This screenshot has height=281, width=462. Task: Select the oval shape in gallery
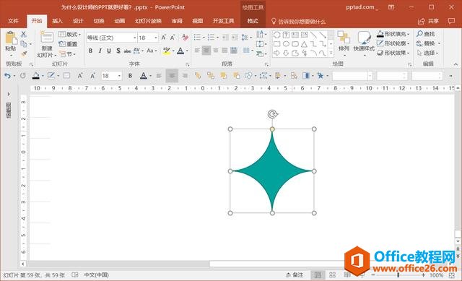click(286, 44)
